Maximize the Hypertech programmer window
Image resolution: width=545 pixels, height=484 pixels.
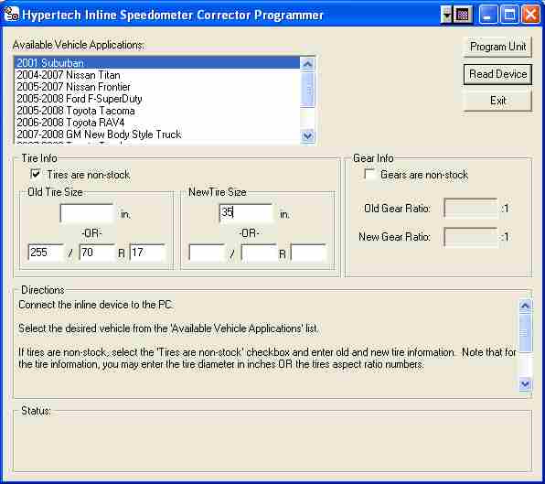coord(508,15)
